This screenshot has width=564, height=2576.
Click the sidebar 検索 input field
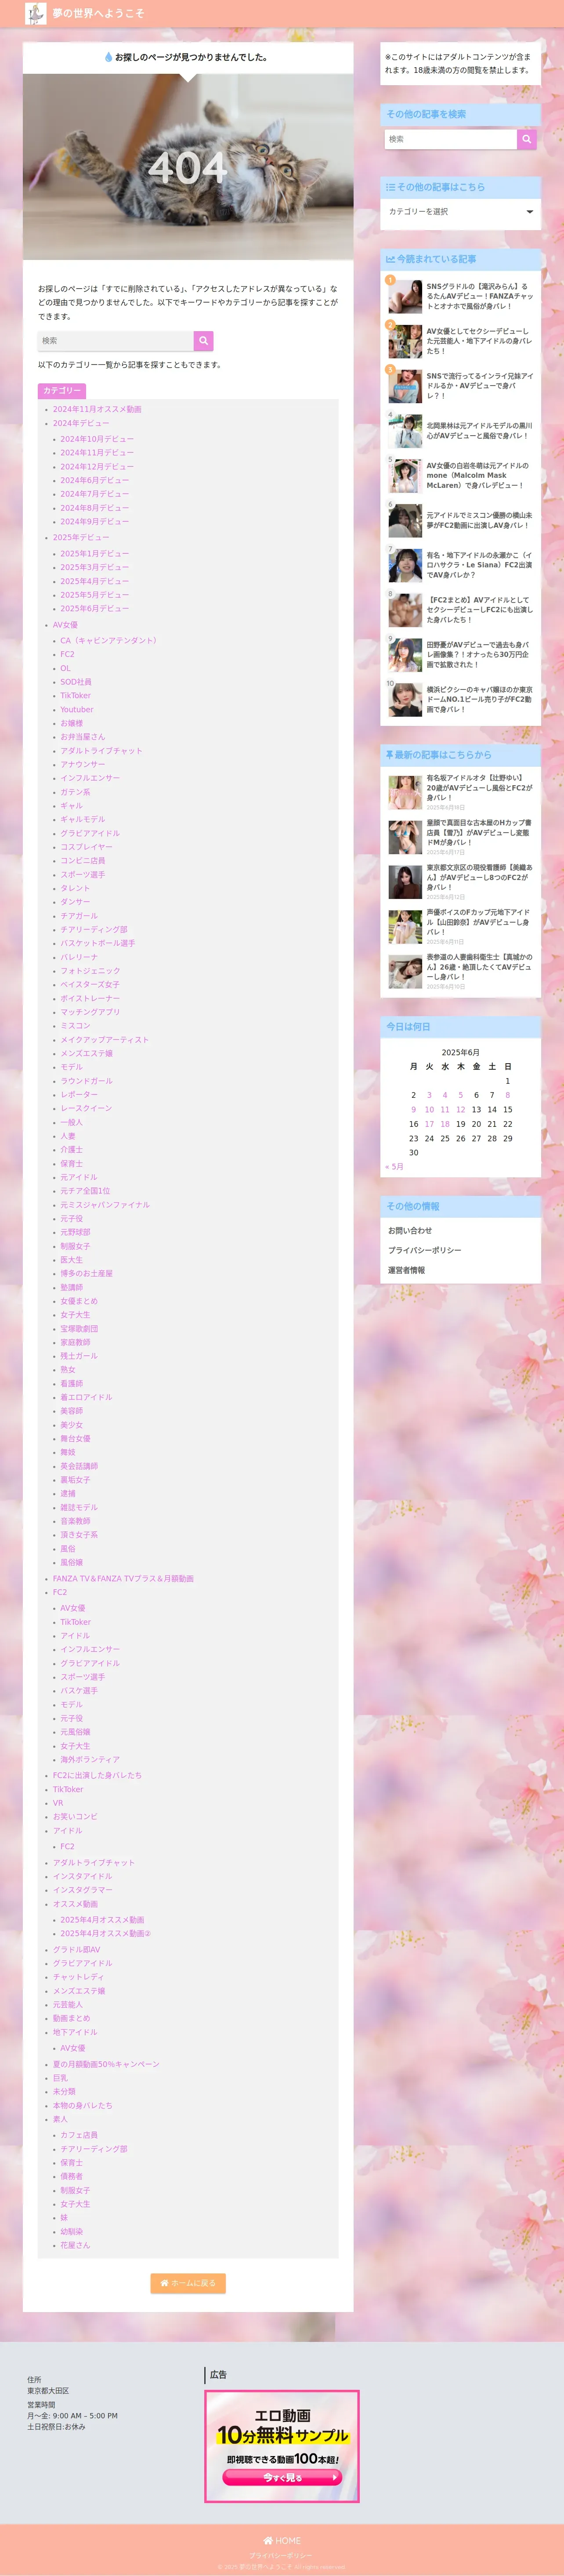coord(451,139)
